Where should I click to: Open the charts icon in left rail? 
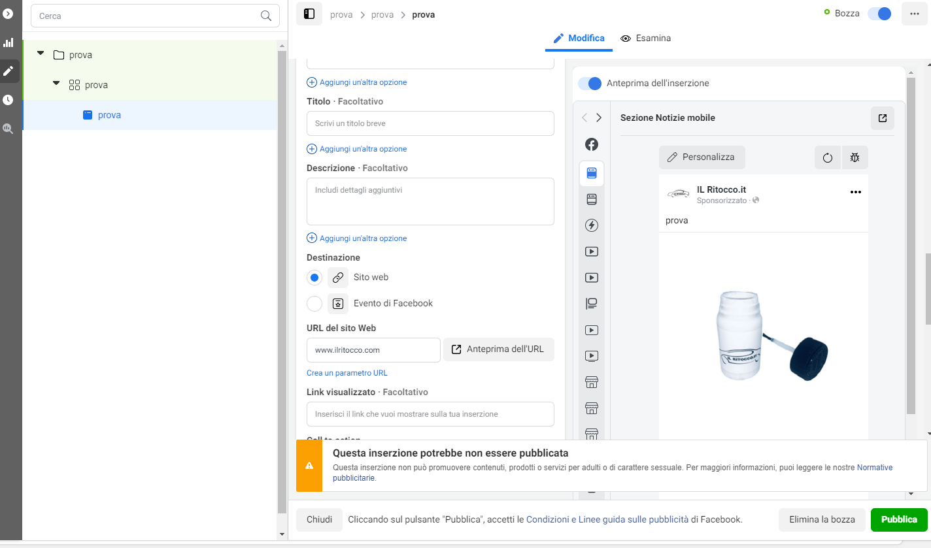[x=8, y=42]
